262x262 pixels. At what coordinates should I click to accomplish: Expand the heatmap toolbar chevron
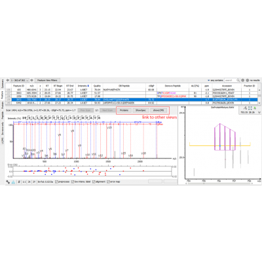coord(259,112)
